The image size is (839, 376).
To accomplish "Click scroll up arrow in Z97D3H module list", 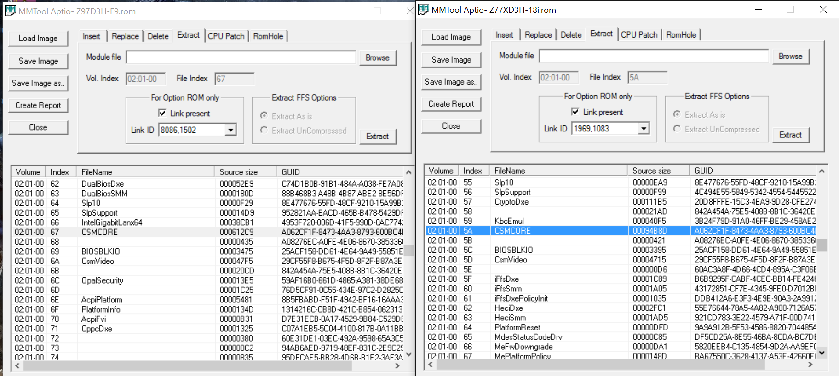I will (408, 172).
